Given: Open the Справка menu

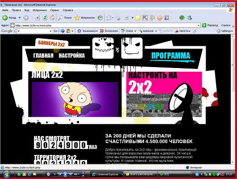Looking at the screenshot, I should coord(68,10).
